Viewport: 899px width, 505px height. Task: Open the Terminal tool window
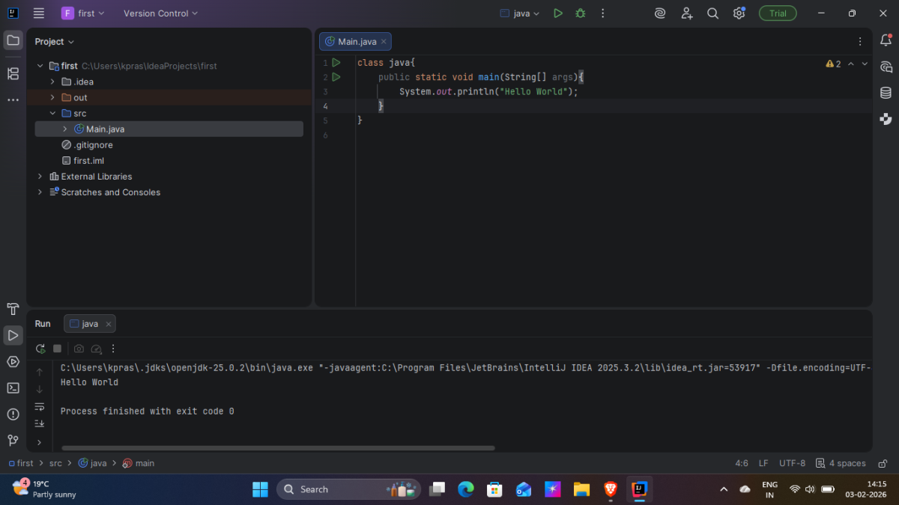pos(13,388)
